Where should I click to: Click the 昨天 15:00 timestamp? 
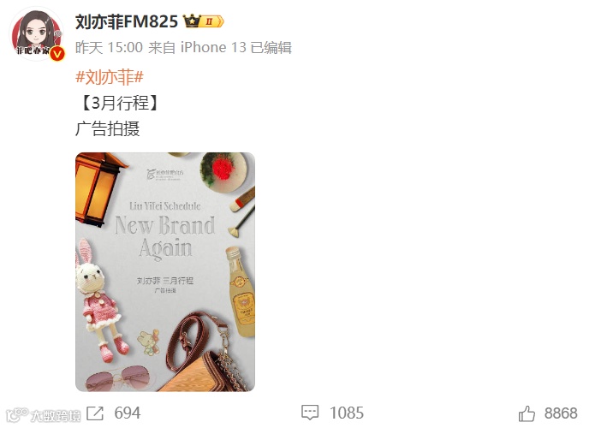click(x=109, y=47)
